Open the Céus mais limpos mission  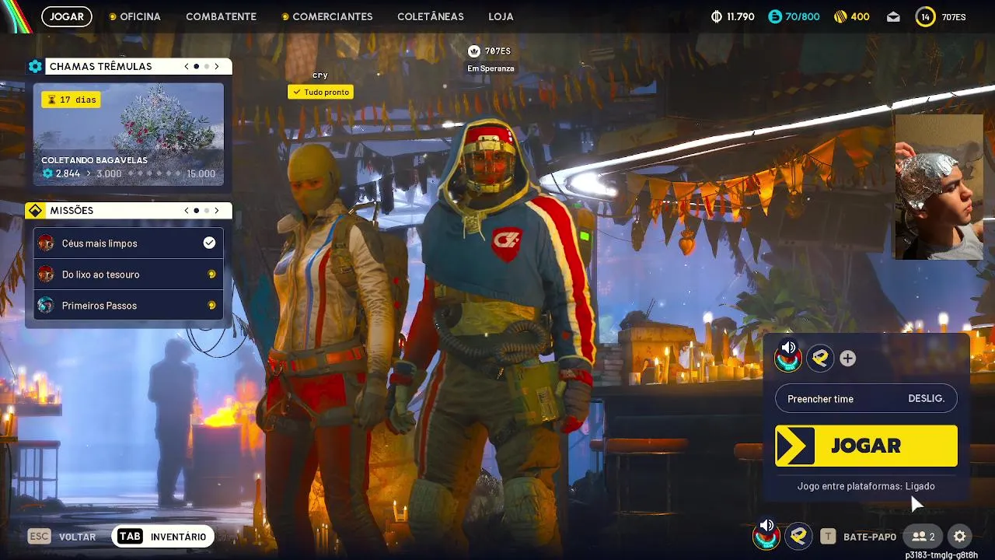click(128, 243)
